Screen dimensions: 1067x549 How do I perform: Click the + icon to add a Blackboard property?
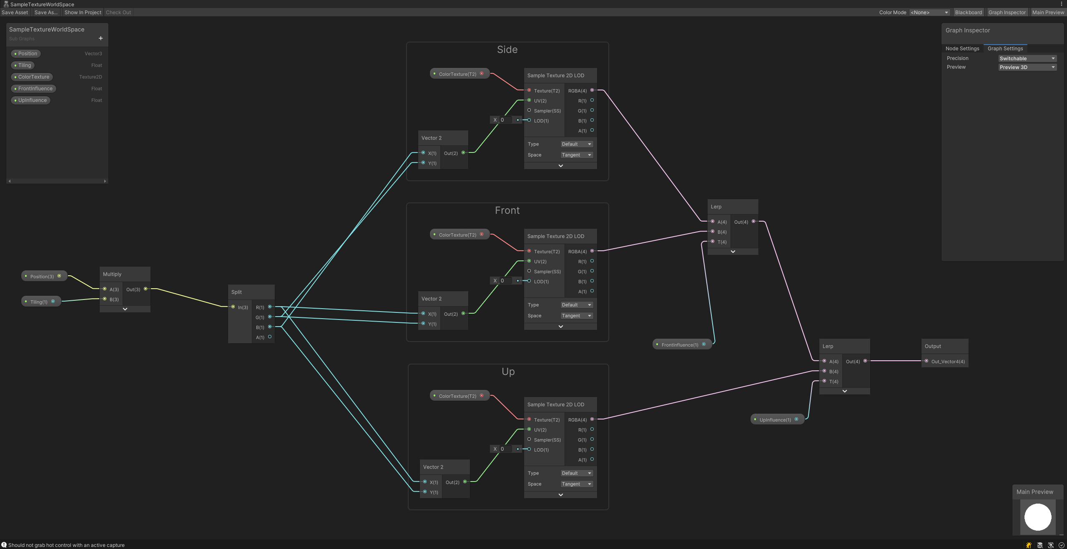[x=100, y=38]
